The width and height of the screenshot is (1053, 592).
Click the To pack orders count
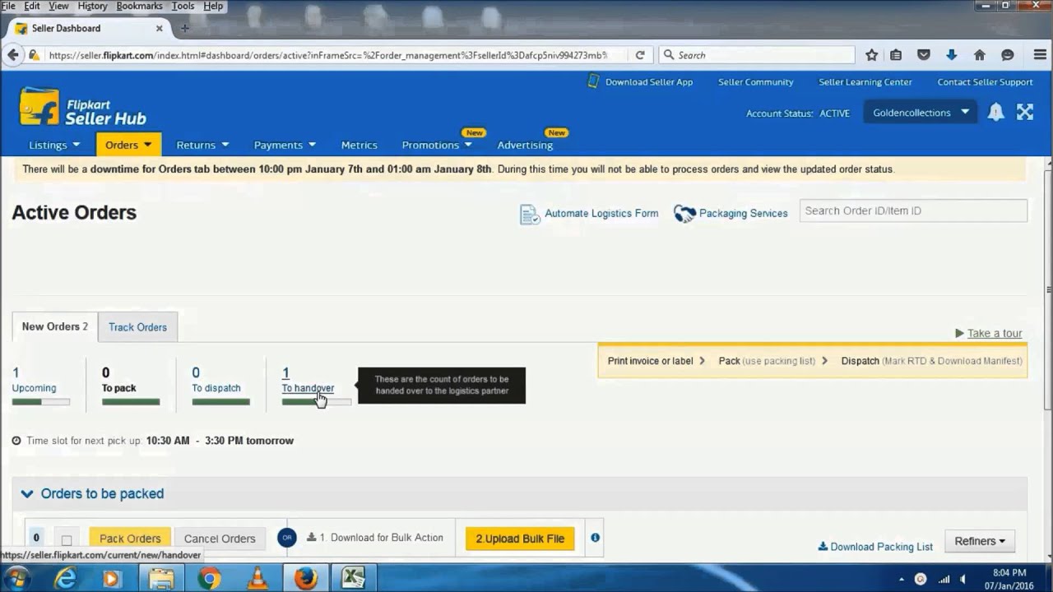(119, 381)
